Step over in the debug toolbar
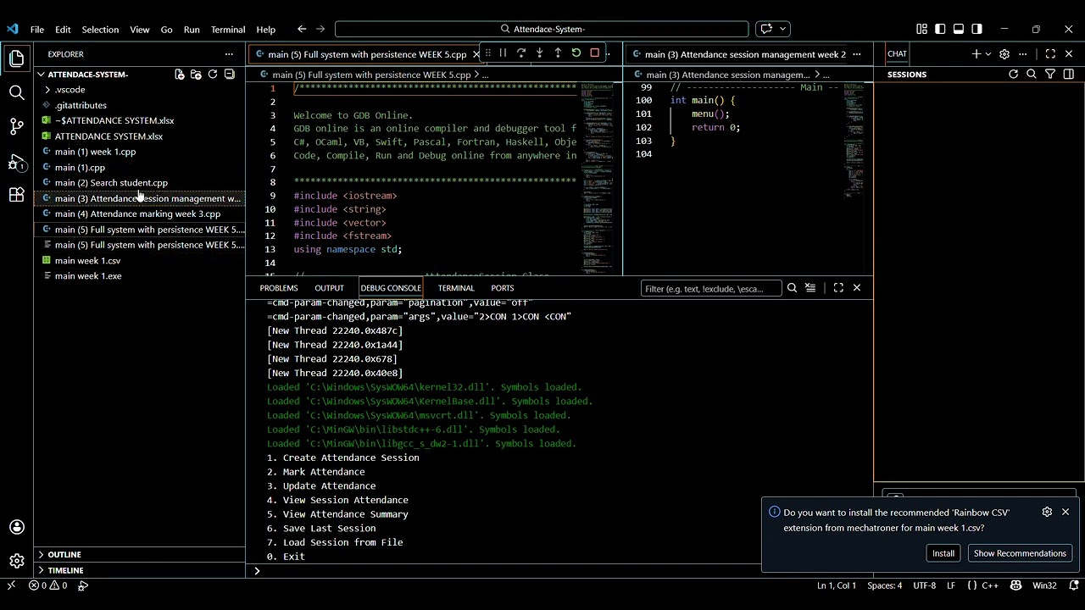1085x610 pixels. [x=521, y=53]
